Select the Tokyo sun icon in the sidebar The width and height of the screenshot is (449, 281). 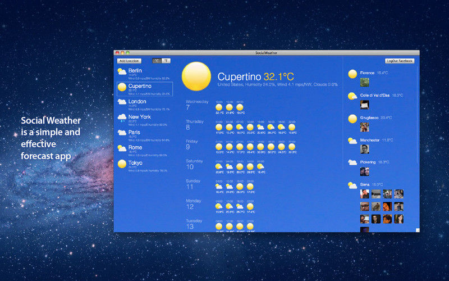pos(122,164)
